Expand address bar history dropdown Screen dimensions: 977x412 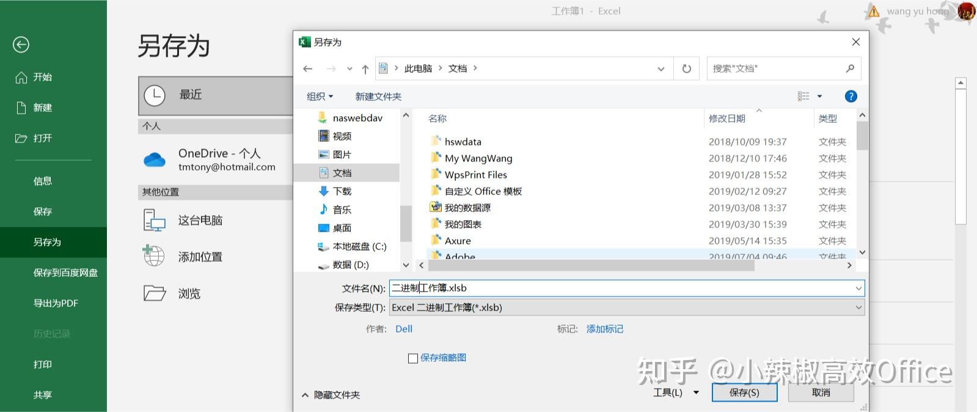click(x=660, y=69)
